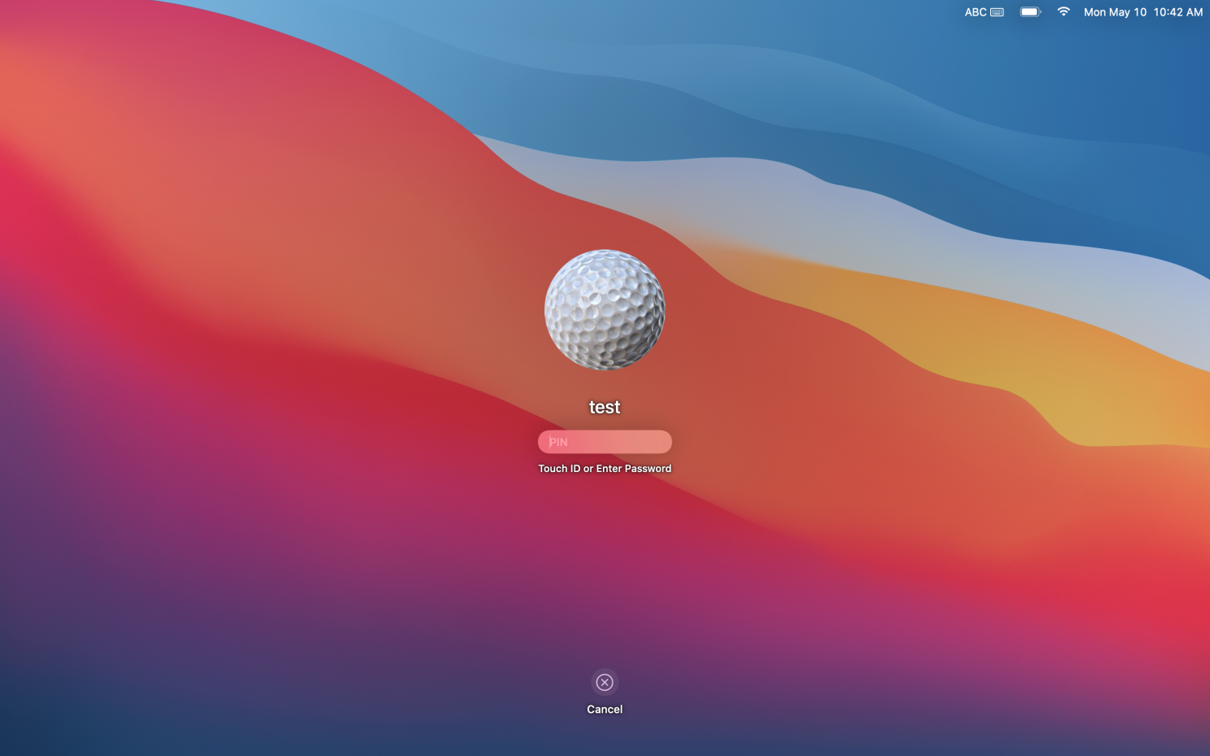Check the battery status icon
1210x756 pixels.
1030,12
